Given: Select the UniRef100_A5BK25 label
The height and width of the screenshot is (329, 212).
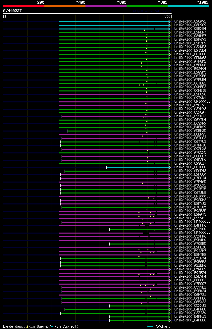Looking at the screenshot, I should click(190, 131).
